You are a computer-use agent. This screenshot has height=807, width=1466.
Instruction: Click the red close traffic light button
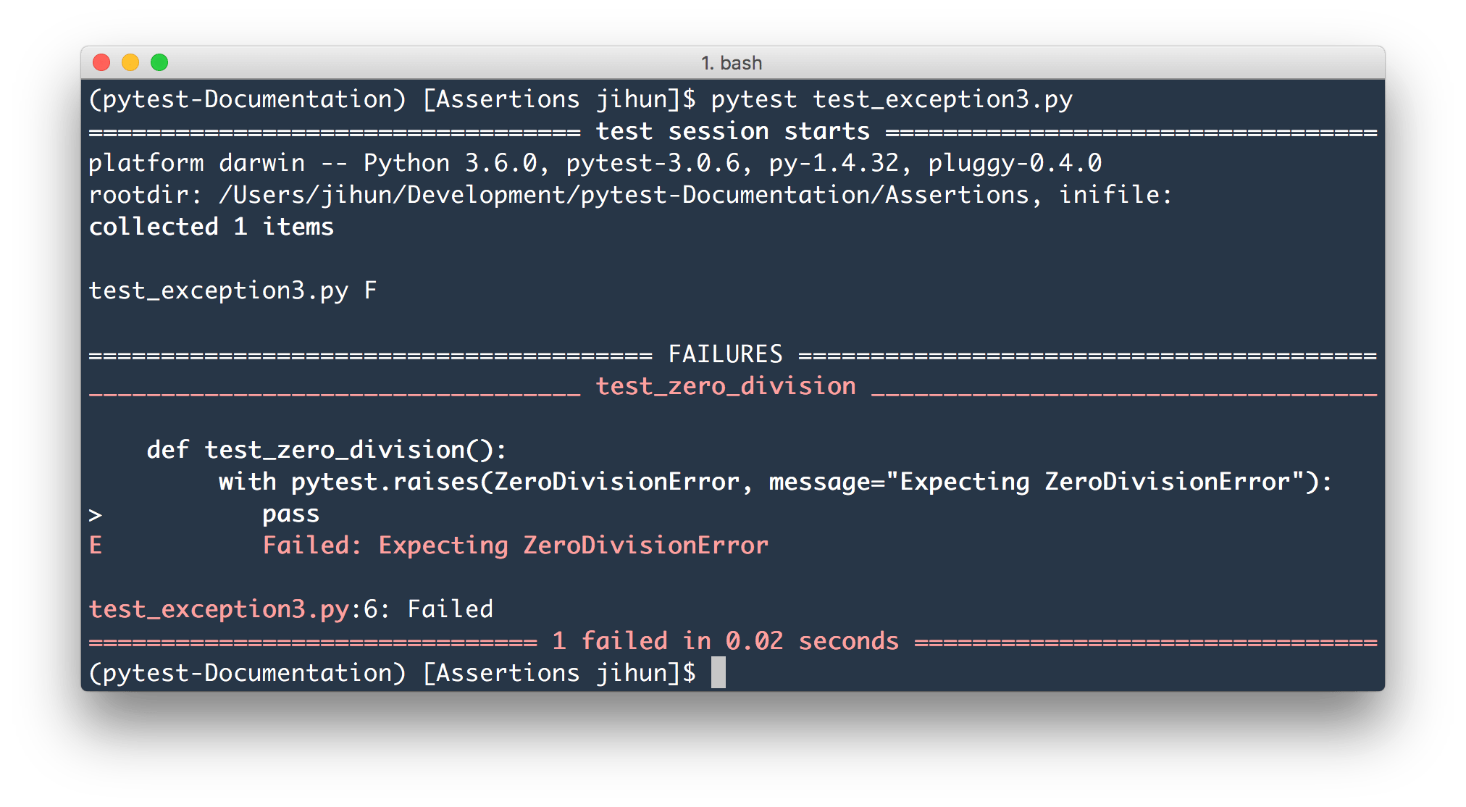tap(101, 63)
